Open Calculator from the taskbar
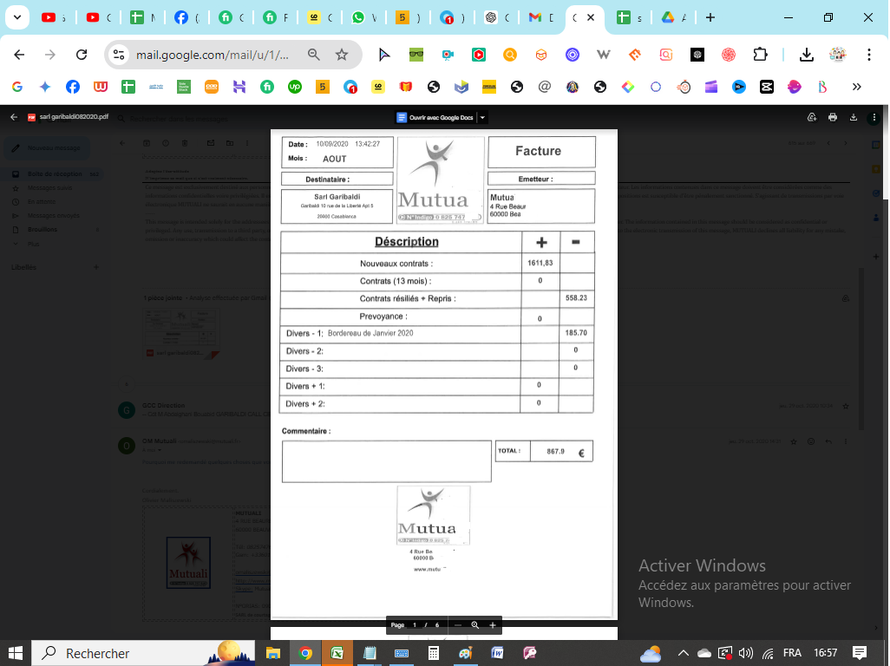890x666 pixels. coord(434,653)
